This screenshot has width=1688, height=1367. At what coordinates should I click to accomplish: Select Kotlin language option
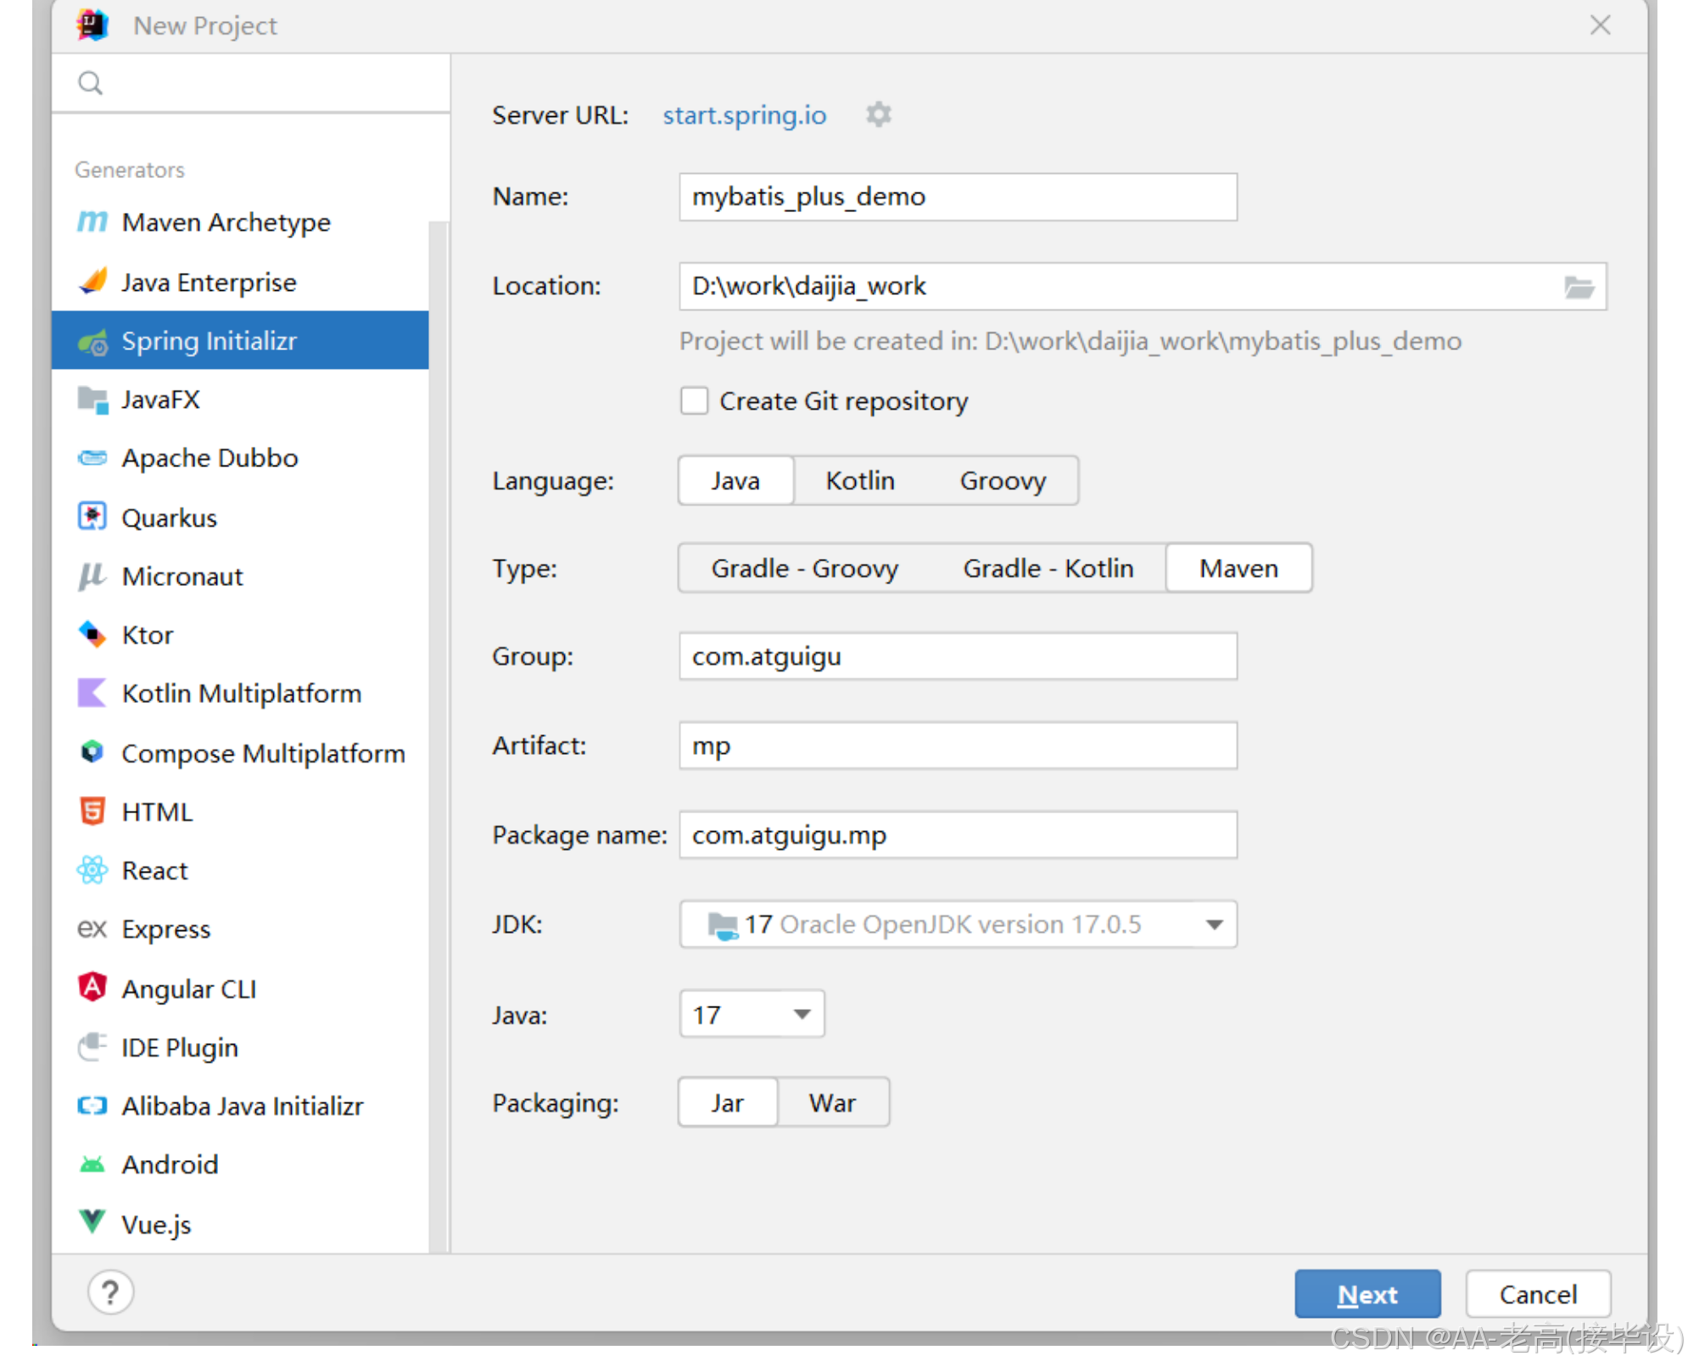(860, 481)
